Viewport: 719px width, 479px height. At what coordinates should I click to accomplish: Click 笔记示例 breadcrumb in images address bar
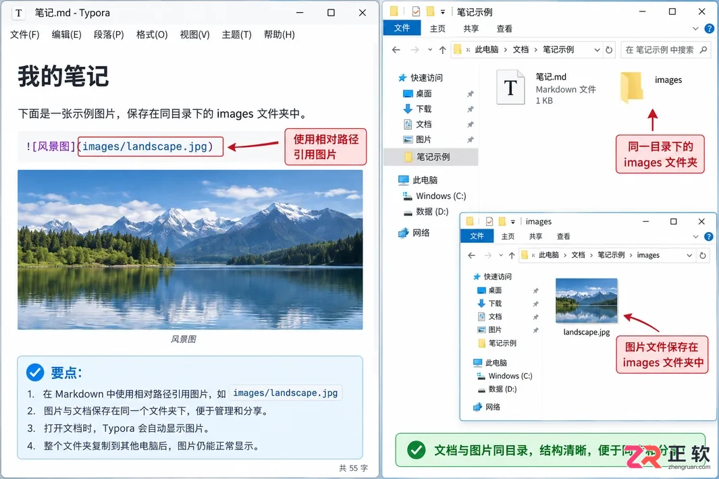click(x=611, y=255)
